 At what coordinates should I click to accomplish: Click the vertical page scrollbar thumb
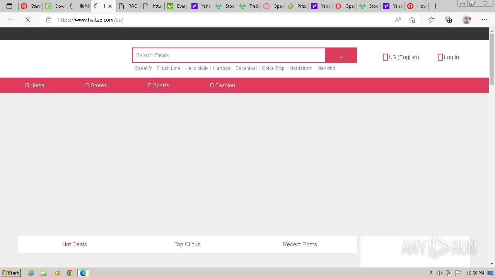[x=492, y=59]
